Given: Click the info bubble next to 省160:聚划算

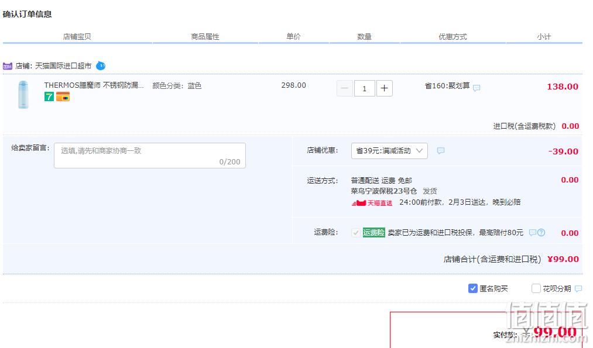Looking at the screenshot, I should [x=477, y=88].
